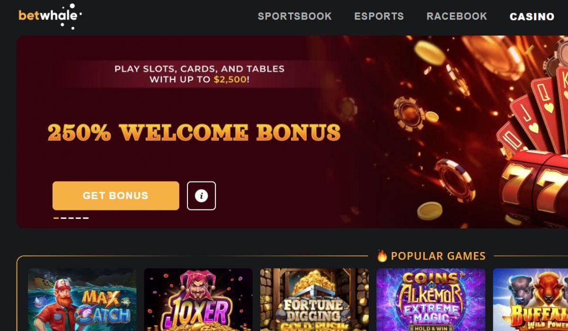
Task: Open the welcome bonus info icon
Action: (201, 196)
